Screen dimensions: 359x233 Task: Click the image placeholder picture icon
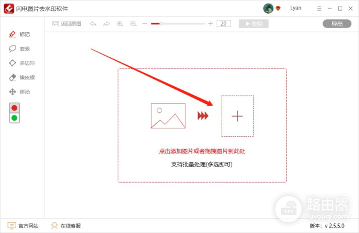pyautogui.click(x=168, y=116)
